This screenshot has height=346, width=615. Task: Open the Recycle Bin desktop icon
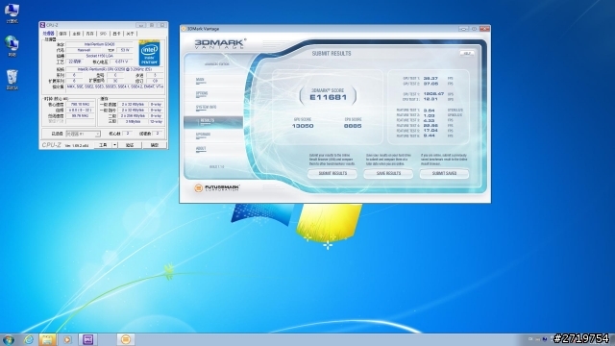12,80
